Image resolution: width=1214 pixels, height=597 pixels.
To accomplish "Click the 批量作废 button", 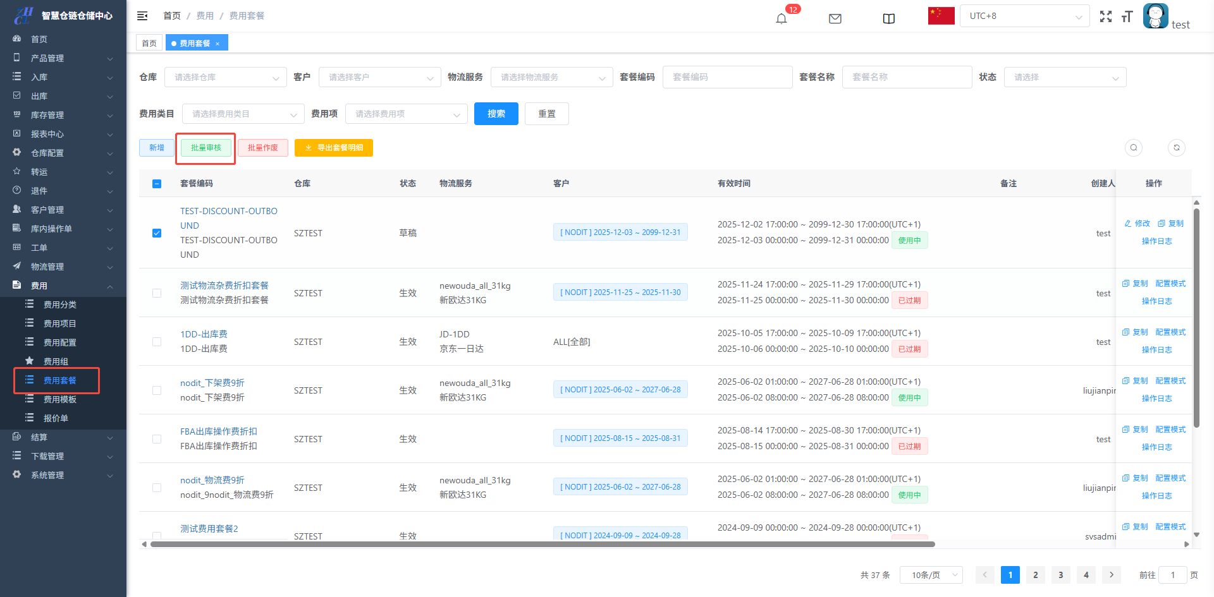I will pos(262,148).
